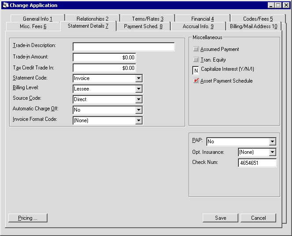Click the Trade-in Amount label
This screenshot has width=292, height=236.
click(x=30, y=57)
